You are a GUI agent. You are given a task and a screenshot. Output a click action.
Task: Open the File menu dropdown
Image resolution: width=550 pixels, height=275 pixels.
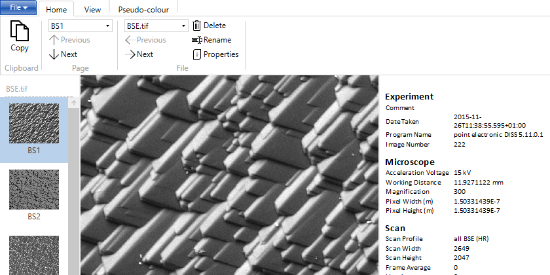[18, 7]
